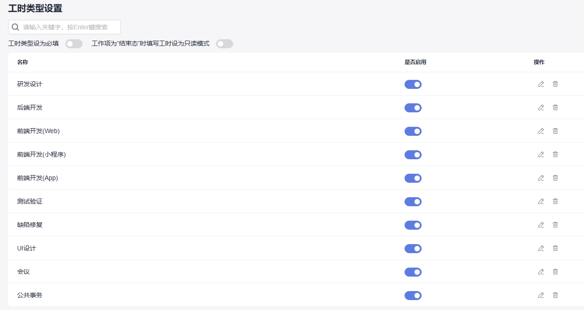Focus the keyword search input field
Image resolution: width=584 pixels, height=310 pixels.
tap(70, 27)
